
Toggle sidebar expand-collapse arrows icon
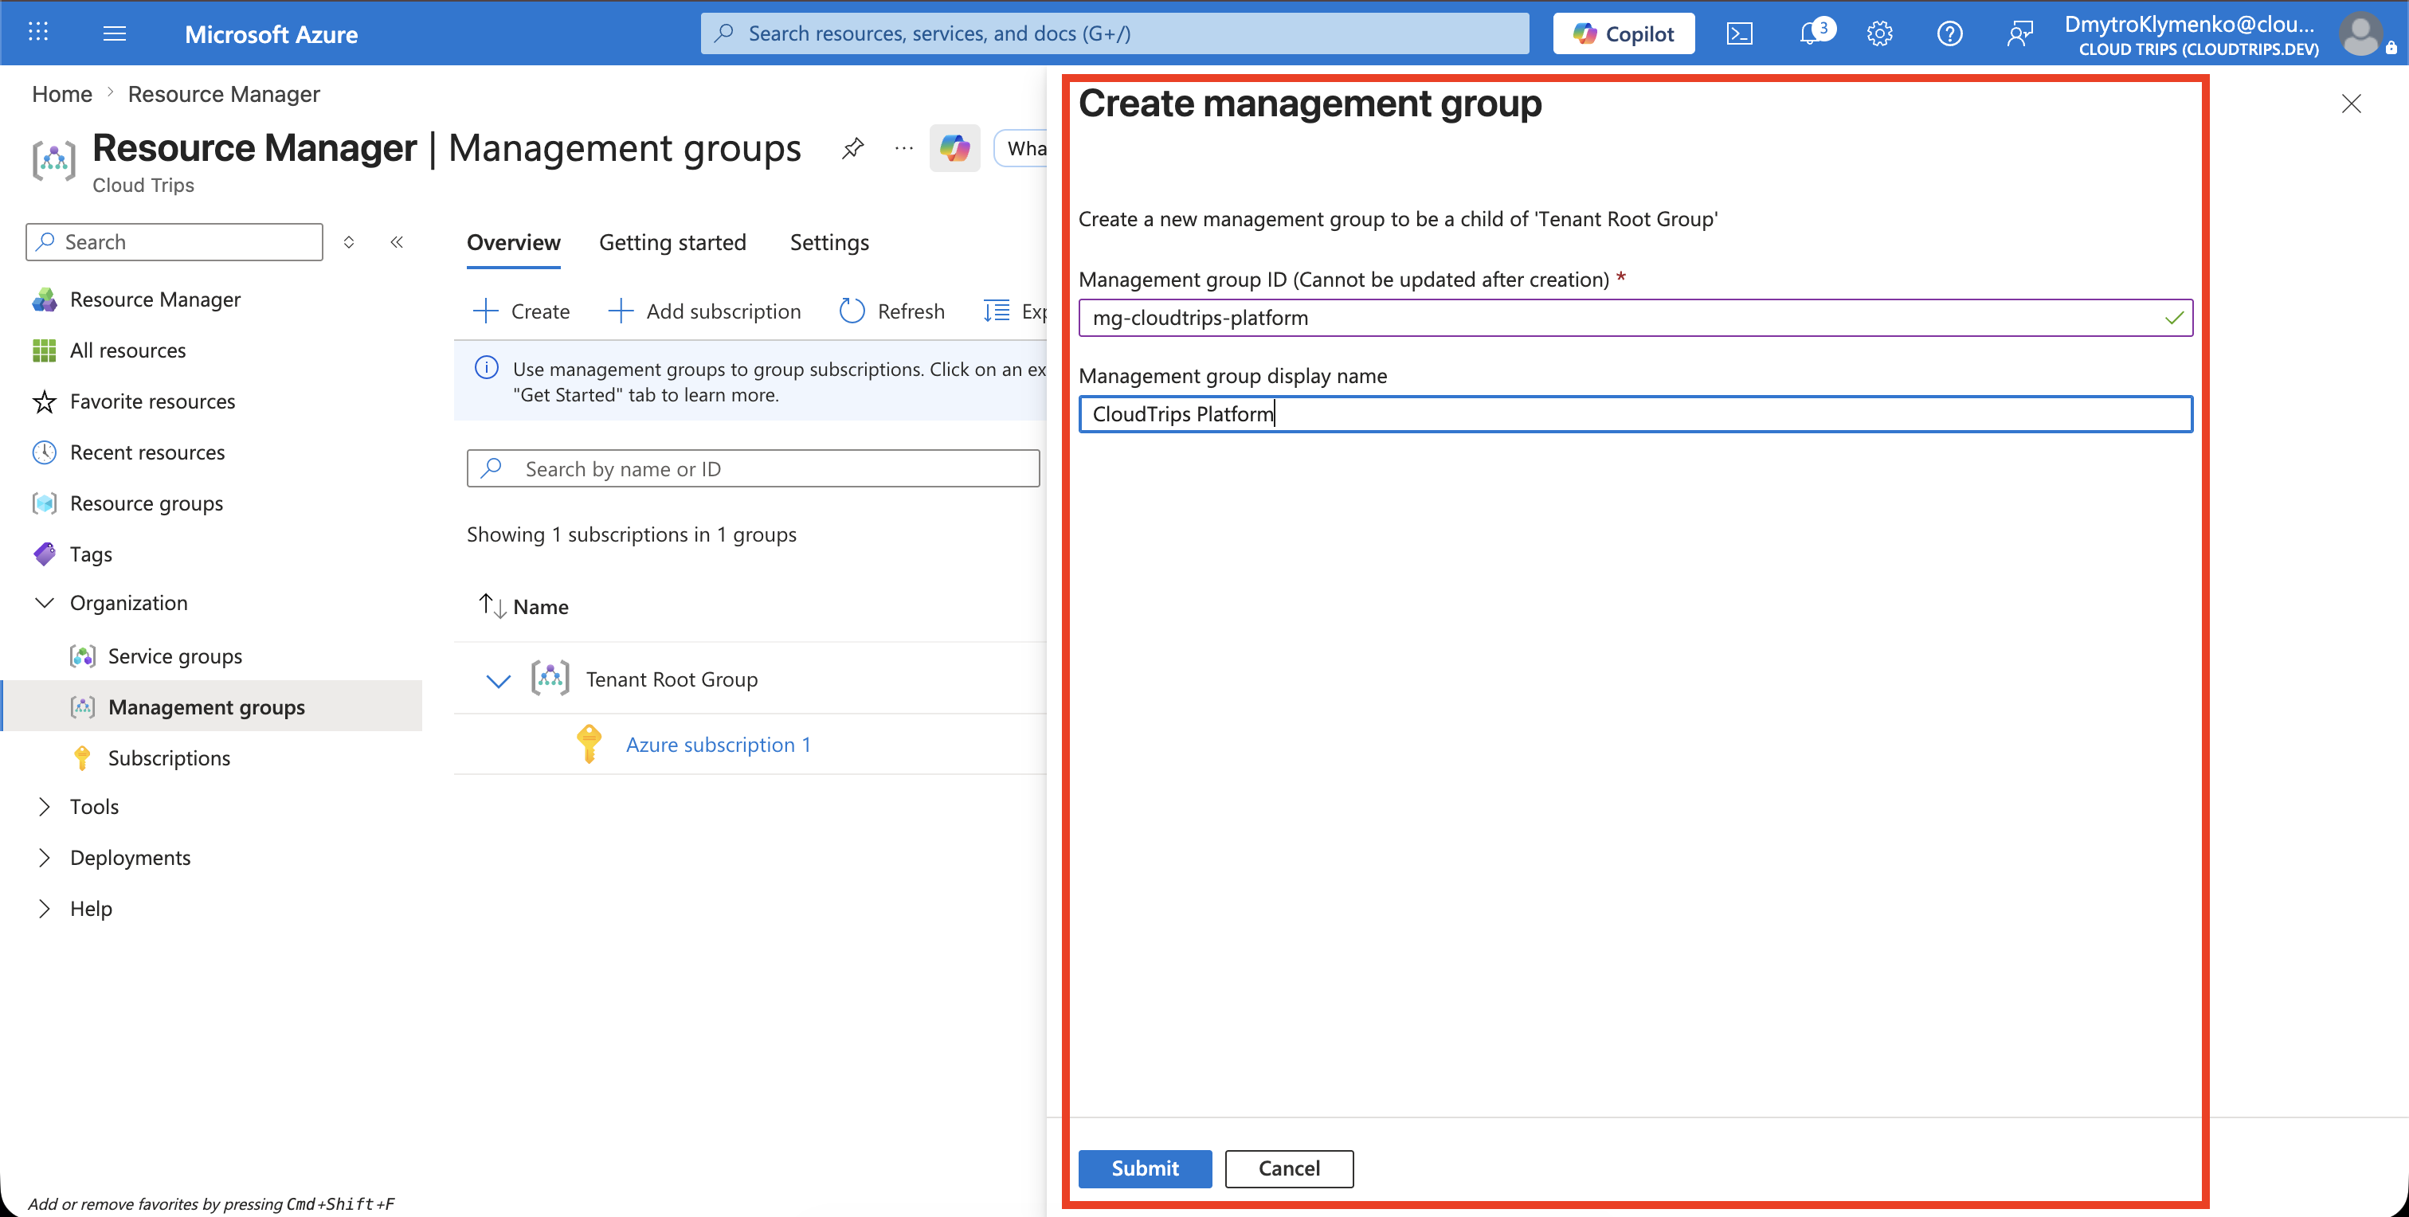(349, 242)
